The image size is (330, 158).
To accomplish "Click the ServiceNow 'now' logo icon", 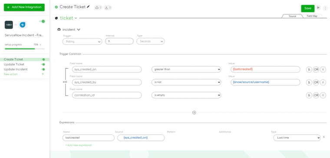I will coord(9,25).
